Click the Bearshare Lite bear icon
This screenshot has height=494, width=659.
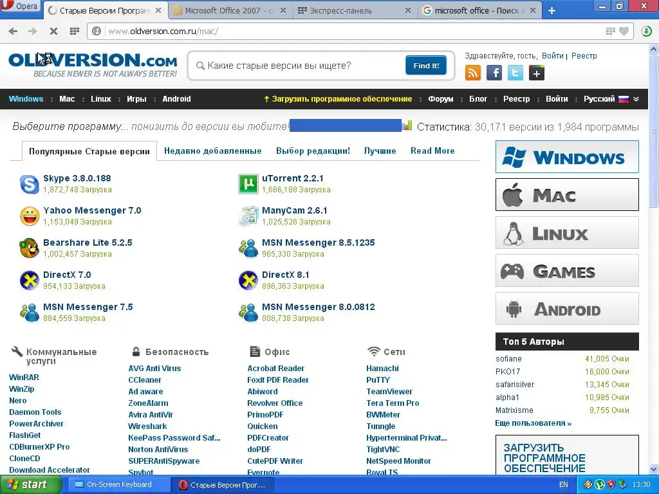(x=30, y=248)
